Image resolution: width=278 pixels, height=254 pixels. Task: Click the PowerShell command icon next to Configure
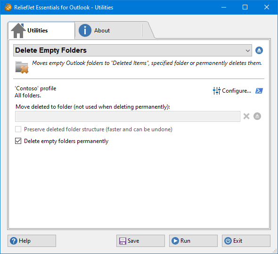click(259, 91)
